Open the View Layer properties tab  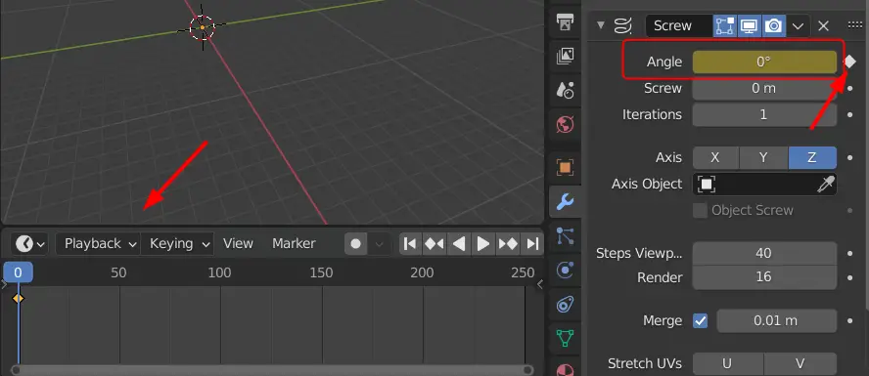pos(565,57)
